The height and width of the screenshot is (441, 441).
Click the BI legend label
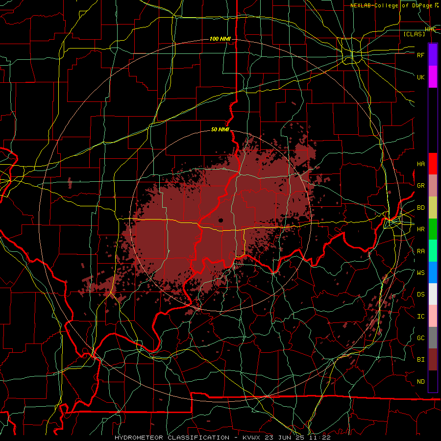click(x=420, y=360)
